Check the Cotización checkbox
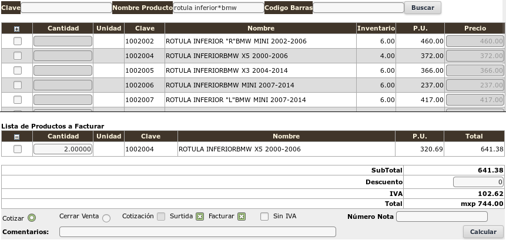This screenshot has height=240, width=506. coord(161,217)
